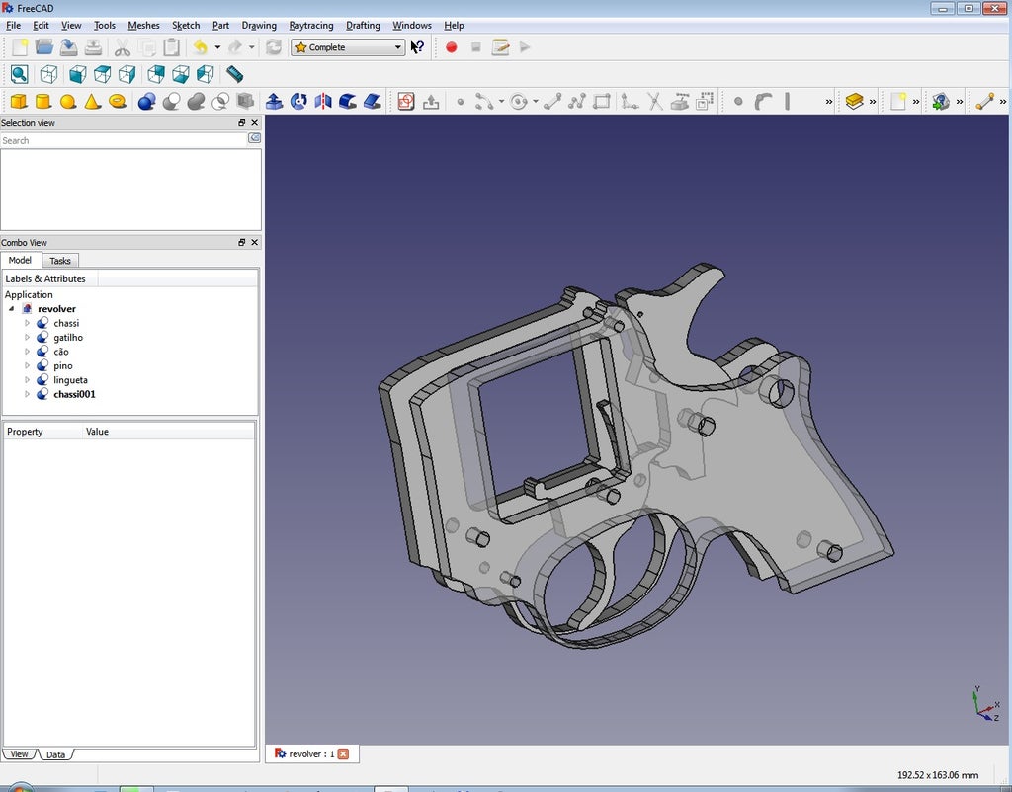
Task: Expand the chassi tree item
Action: click(x=28, y=323)
